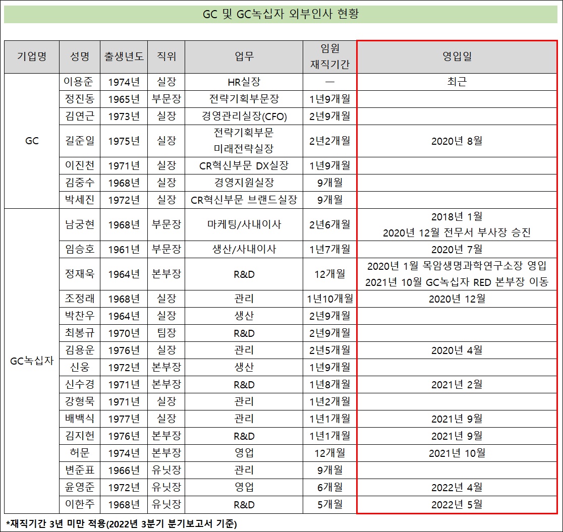Screen dimensions: 563x532
Task: Click the merged GC녹십자 company cell
Action: pos(32,361)
